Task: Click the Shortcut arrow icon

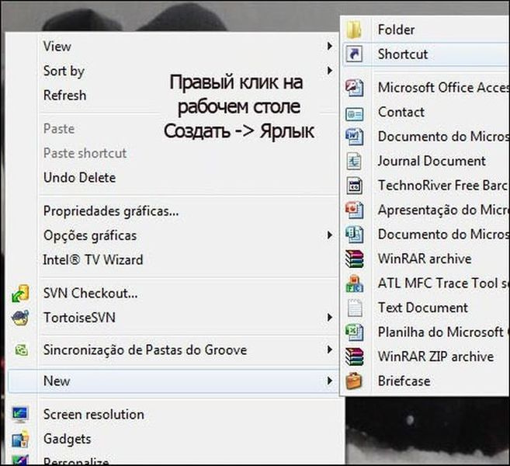Action: click(354, 54)
